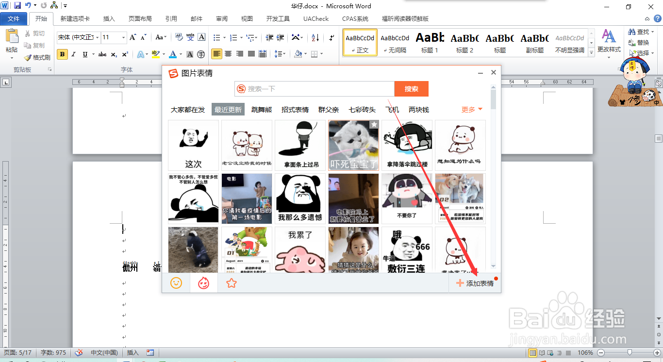Open the favorites star tab
The height and width of the screenshot is (362, 663).
[232, 283]
